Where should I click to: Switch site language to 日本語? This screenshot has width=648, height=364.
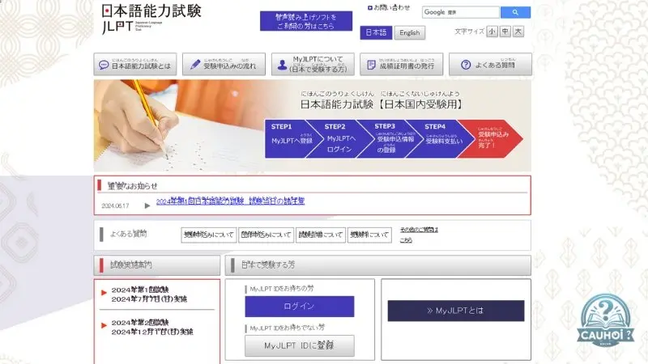(x=376, y=32)
